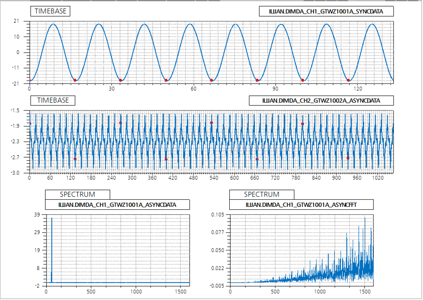Screen dimensions: 423x300
Task: Click the red trough marker near x=16 on the SYNCDATA waveform
Action: click(75, 80)
